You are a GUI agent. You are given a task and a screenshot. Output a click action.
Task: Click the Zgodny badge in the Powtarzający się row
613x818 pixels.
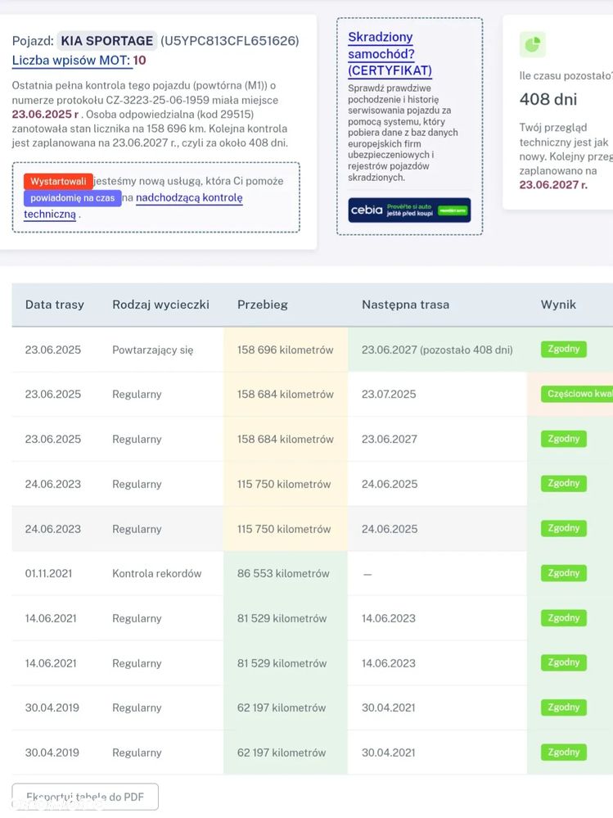pyautogui.click(x=563, y=349)
